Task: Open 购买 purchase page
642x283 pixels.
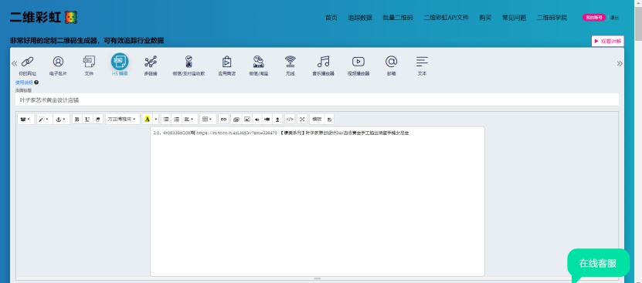Action: [485, 18]
